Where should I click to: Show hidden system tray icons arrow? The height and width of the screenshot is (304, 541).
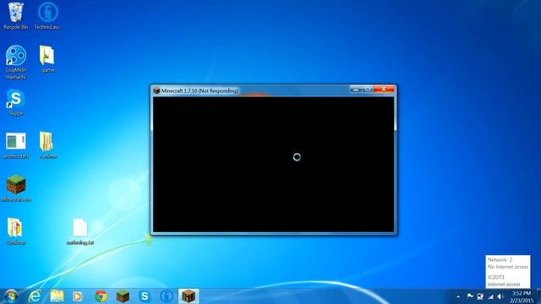pyautogui.click(x=458, y=296)
